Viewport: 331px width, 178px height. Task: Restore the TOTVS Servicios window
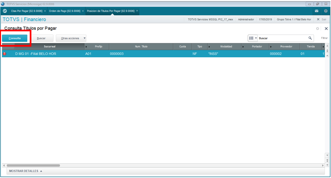tap(318, 4)
